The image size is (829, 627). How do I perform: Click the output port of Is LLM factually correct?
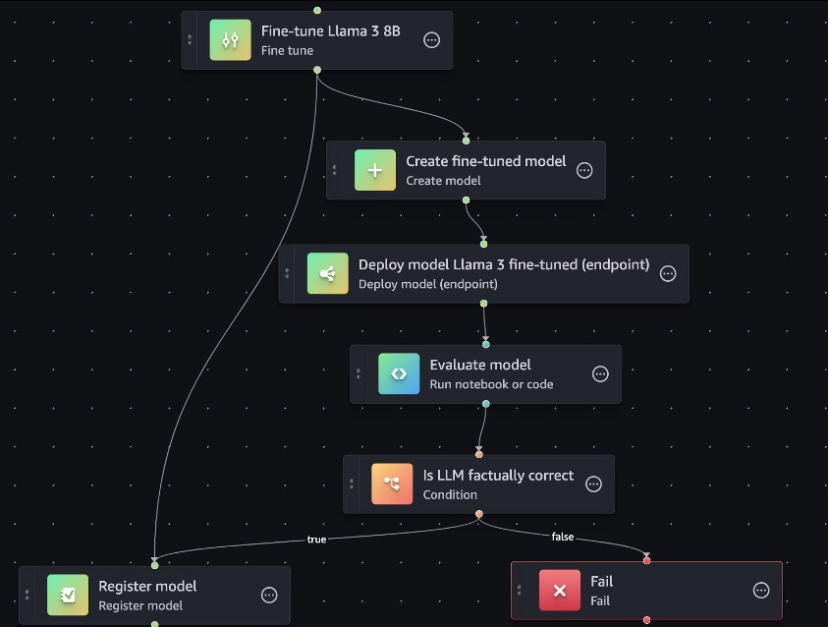point(479,514)
